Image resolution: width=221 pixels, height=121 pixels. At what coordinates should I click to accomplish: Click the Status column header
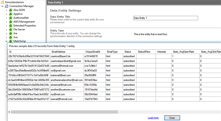pos(128,52)
